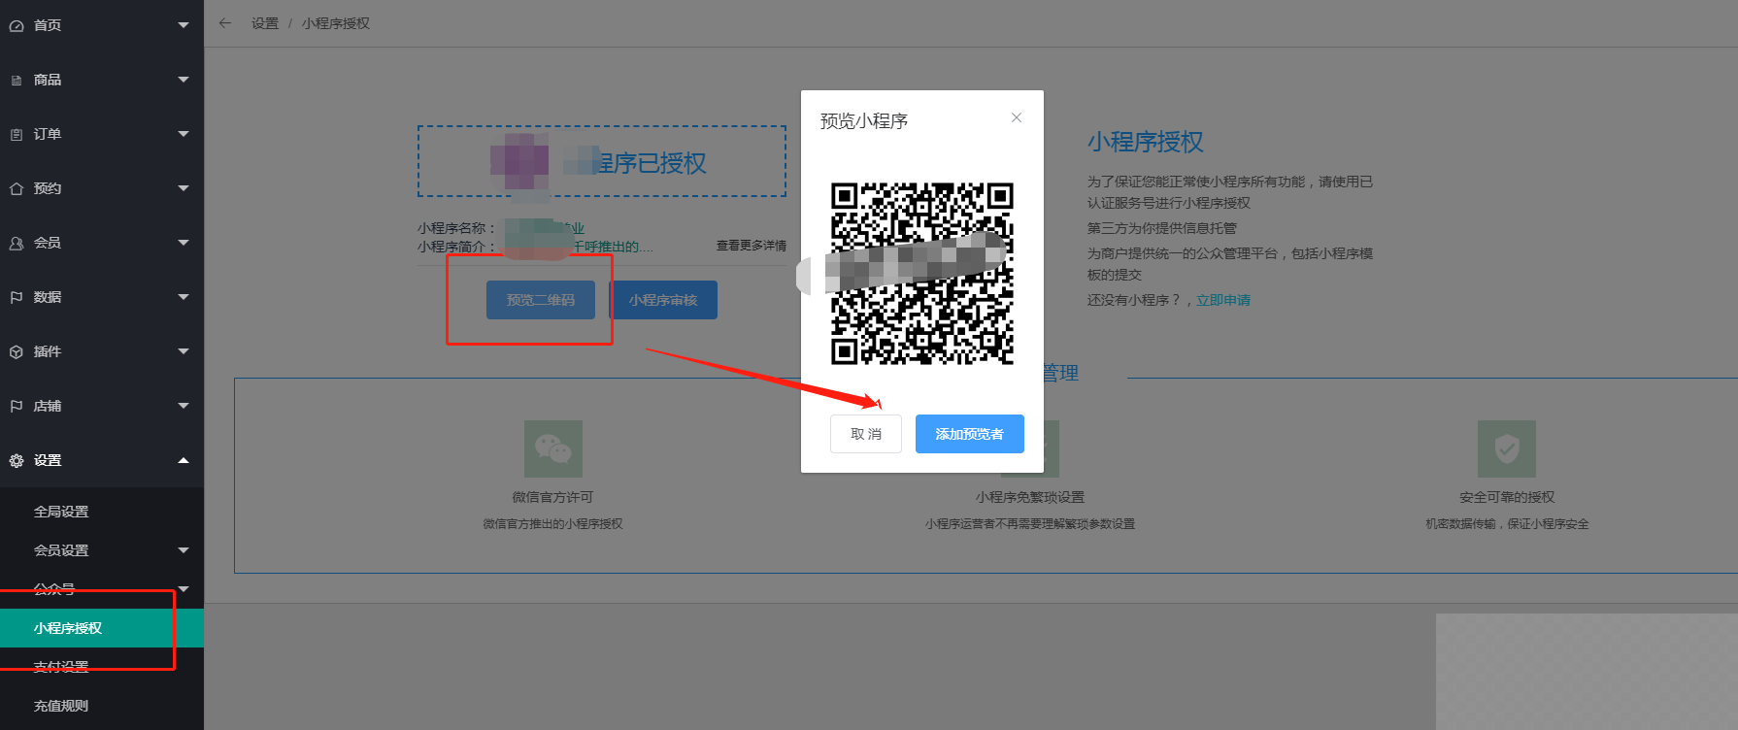Expand the 首页 menu arrow
This screenshot has width=1738, height=730.
click(184, 25)
